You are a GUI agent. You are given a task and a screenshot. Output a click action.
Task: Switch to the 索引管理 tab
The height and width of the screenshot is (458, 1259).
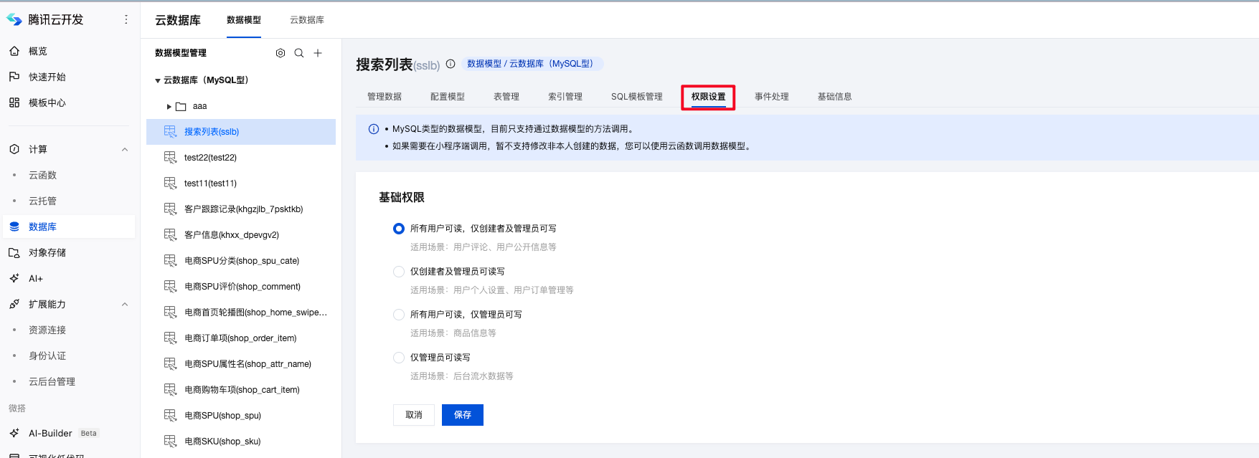point(565,97)
